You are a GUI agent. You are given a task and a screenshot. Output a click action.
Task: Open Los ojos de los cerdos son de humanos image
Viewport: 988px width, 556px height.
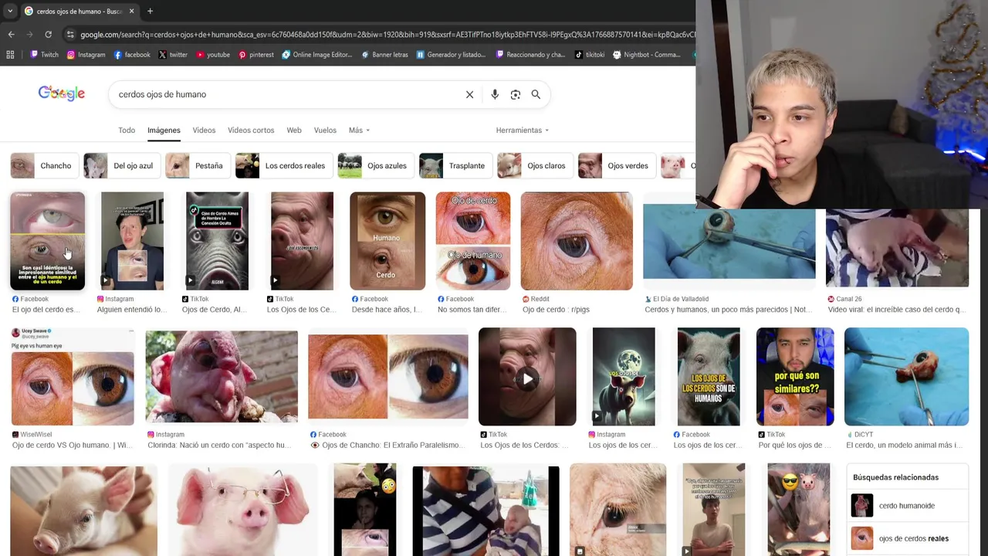709,377
